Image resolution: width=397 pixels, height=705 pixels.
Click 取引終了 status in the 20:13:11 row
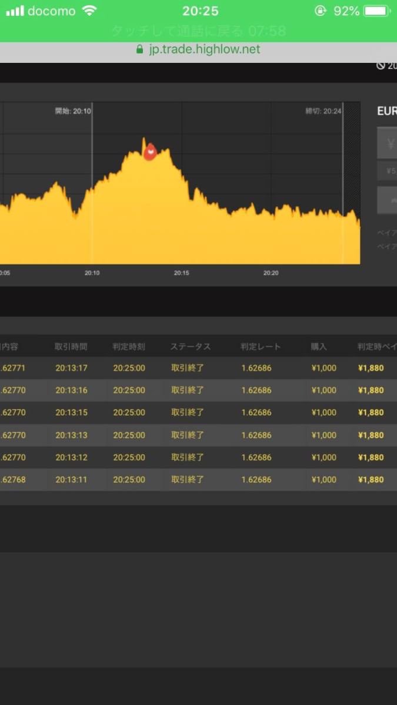click(x=188, y=479)
